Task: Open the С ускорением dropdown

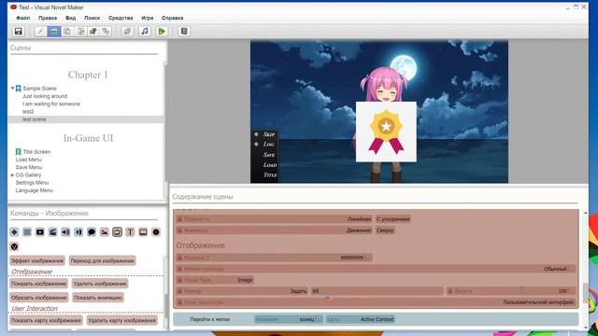Action: (x=393, y=219)
